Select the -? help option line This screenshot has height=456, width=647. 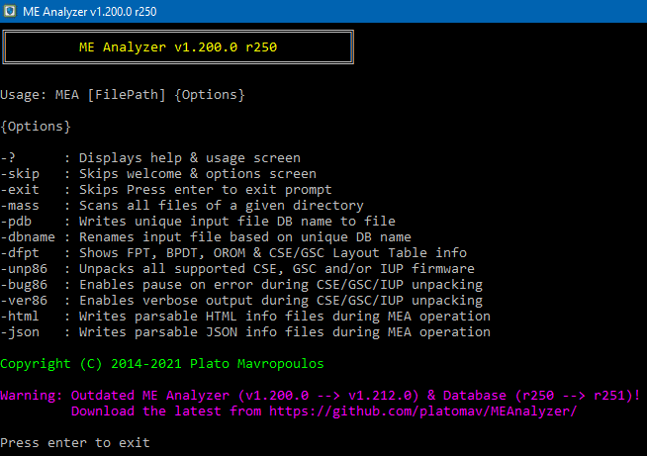[x=150, y=158]
